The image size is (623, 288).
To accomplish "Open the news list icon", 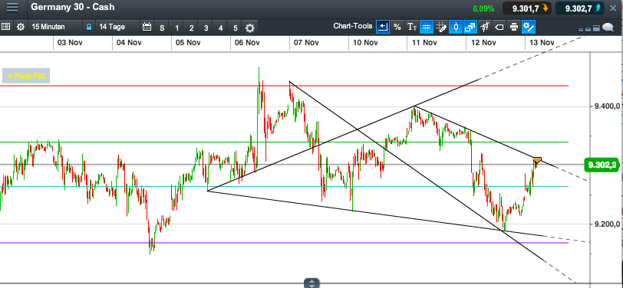I will (5, 27).
